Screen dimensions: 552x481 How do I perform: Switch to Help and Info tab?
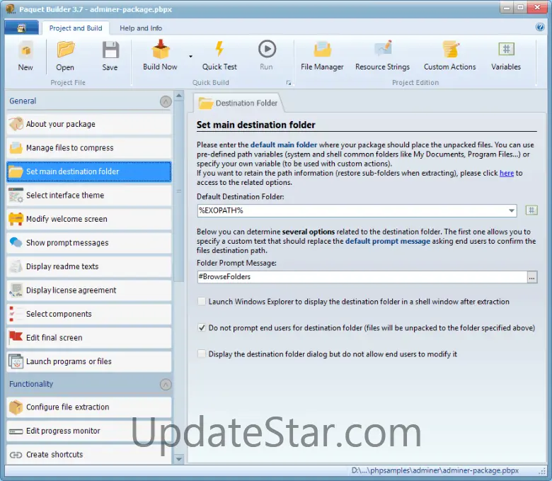[141, 28]
